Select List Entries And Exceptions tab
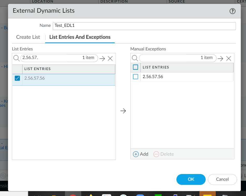The height and width of the screenshot is (196, 246). (80, 37)
